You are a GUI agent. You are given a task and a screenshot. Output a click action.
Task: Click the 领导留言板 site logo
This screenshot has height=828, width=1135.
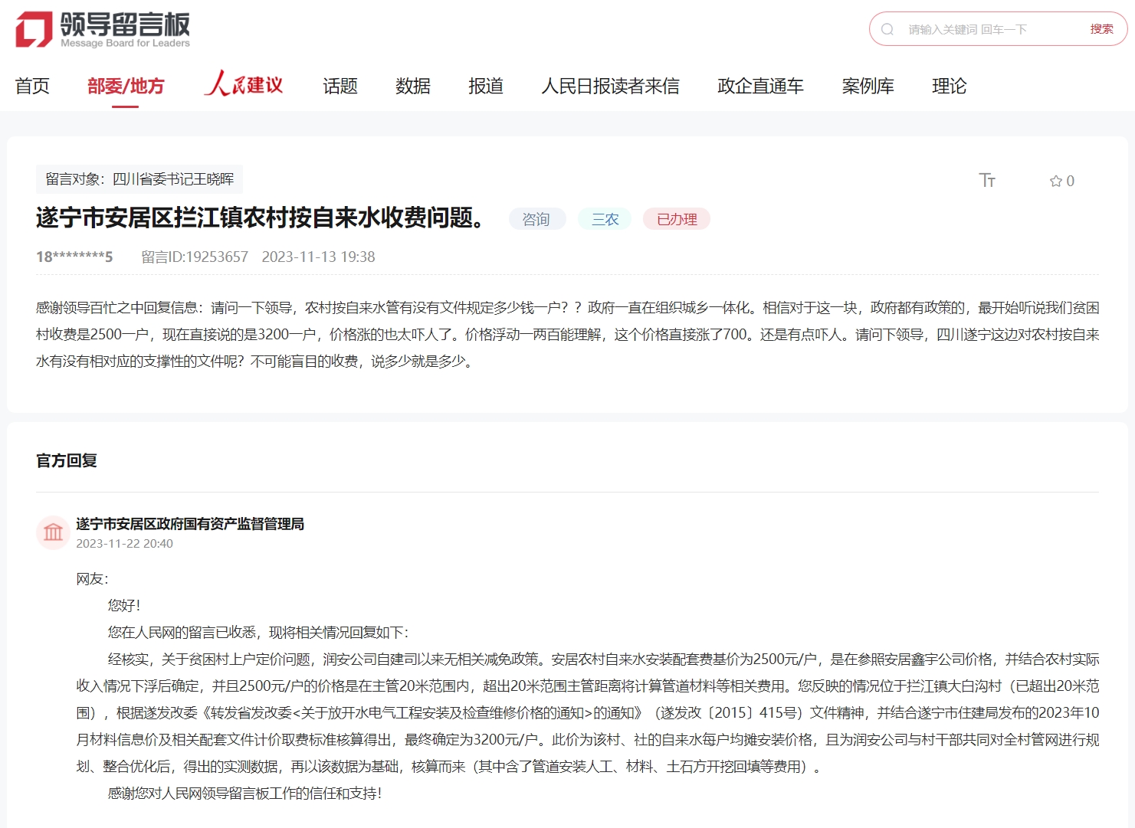[103, 30]
